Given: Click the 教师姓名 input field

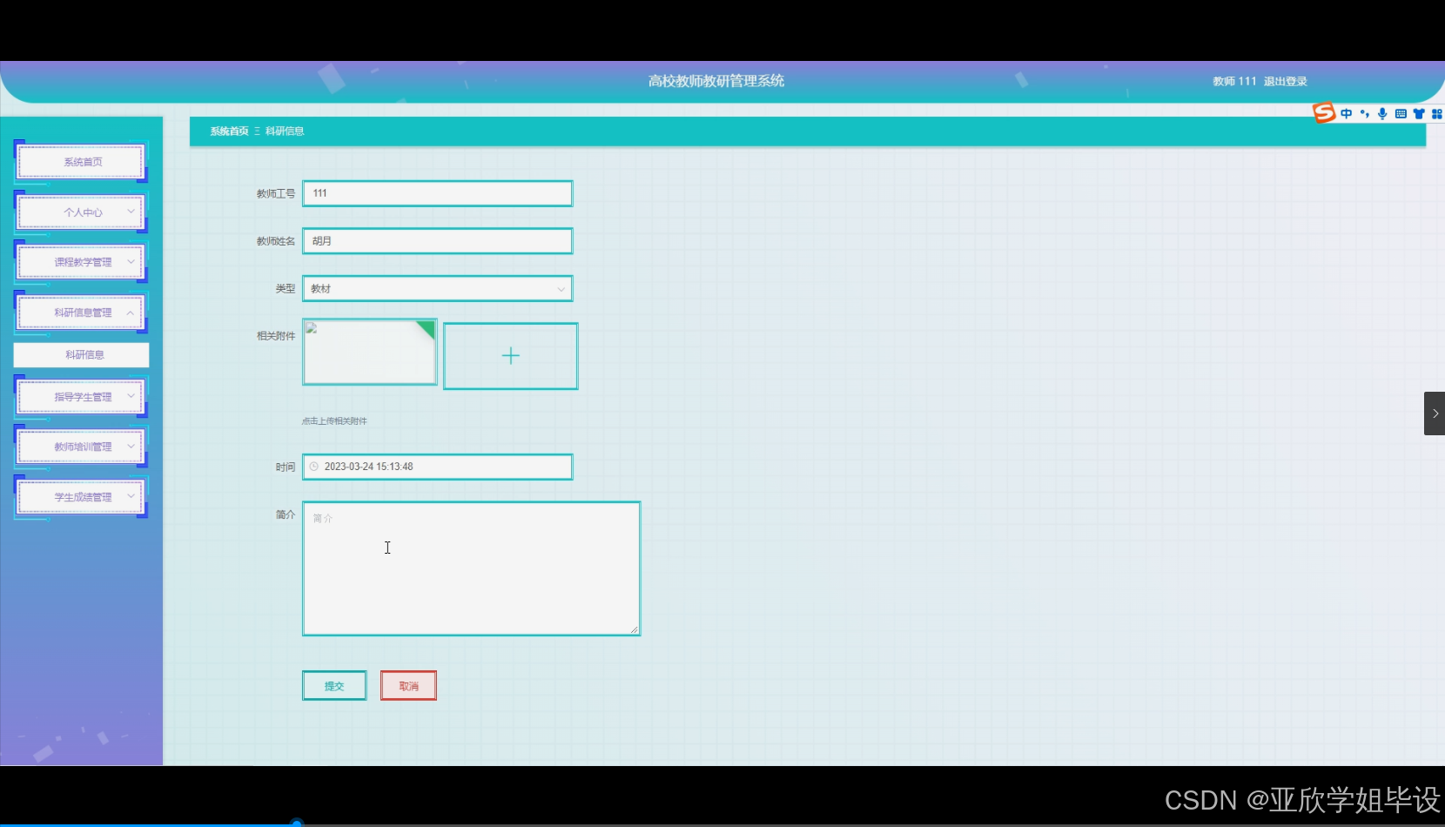Looking at the screenshot, I should click(x=437, y=241).
